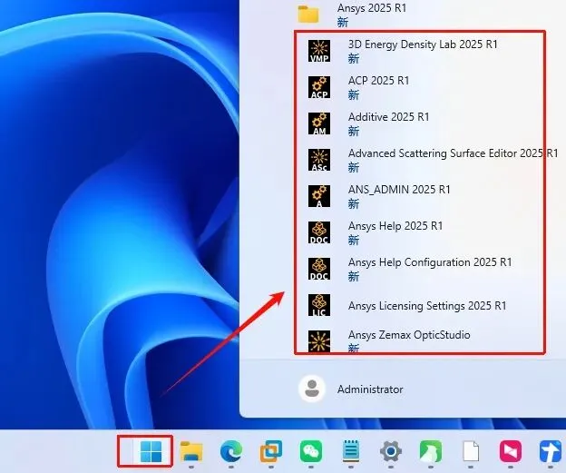This screenshot has width=566, height=473.
Task: Open Ansys Help 2025 R1 DOC icon
Action: 319,232
